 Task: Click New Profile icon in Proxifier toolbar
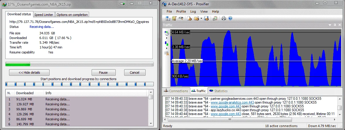[x=189, y=18]
